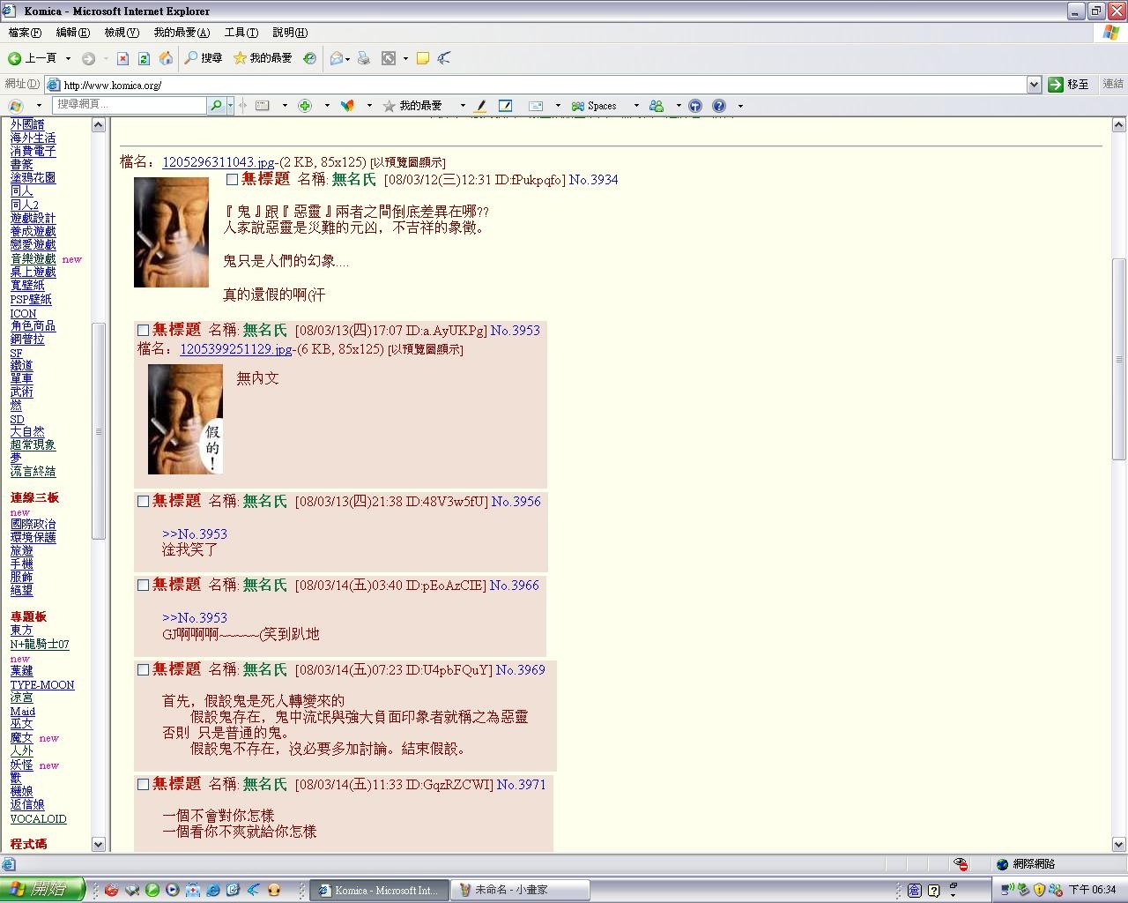This screenshot has height=903, width=1128.
Task: Click the people contacts icon in Live toolbar
Action: (x=657, y=106)
